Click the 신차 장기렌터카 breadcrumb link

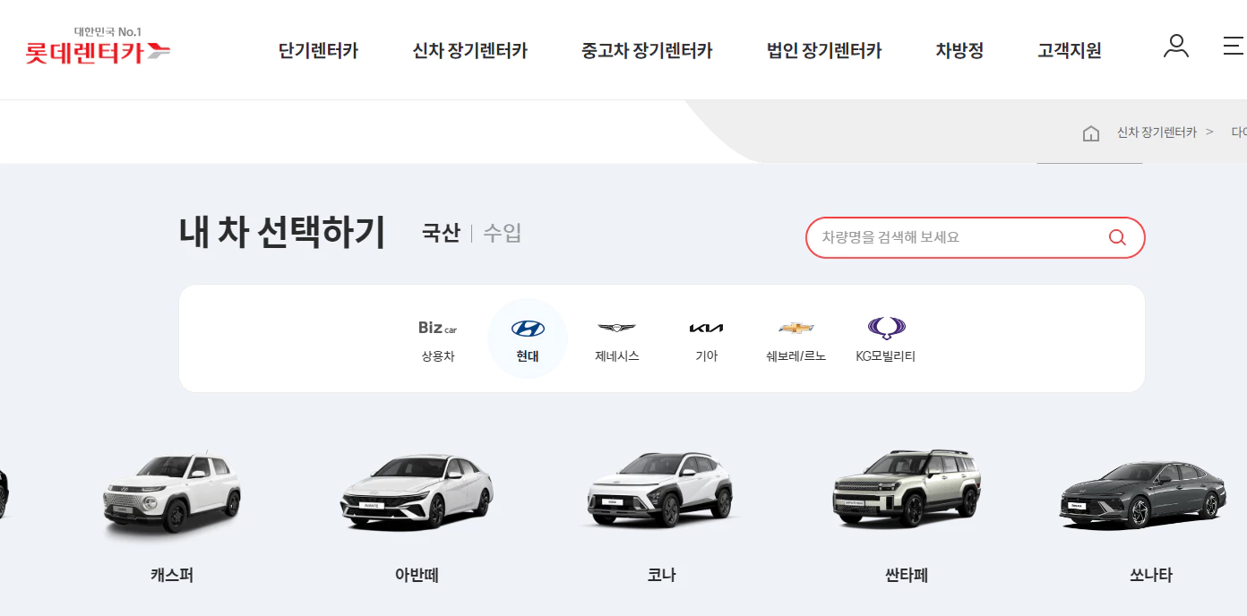click(1157, 132)
